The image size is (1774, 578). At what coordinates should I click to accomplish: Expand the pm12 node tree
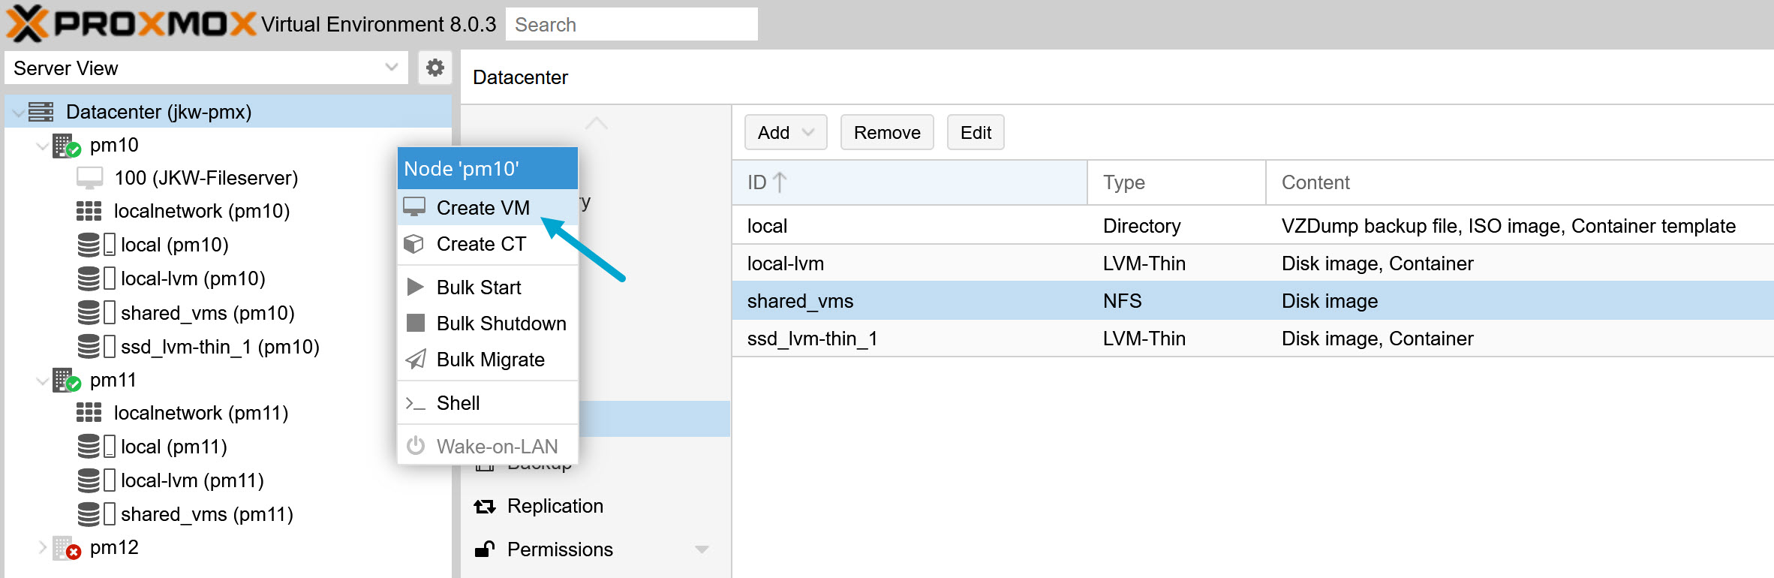click(43, 547)
